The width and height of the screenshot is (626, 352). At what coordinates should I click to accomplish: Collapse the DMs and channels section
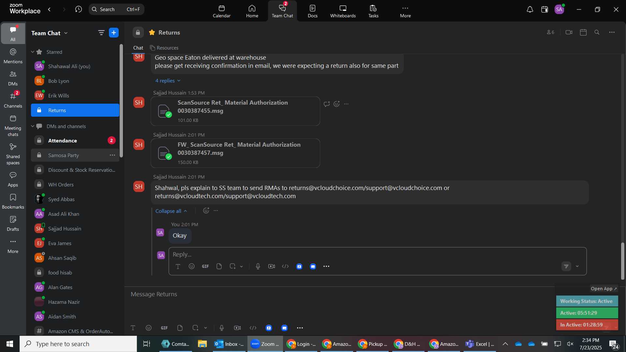pos(33,126)
